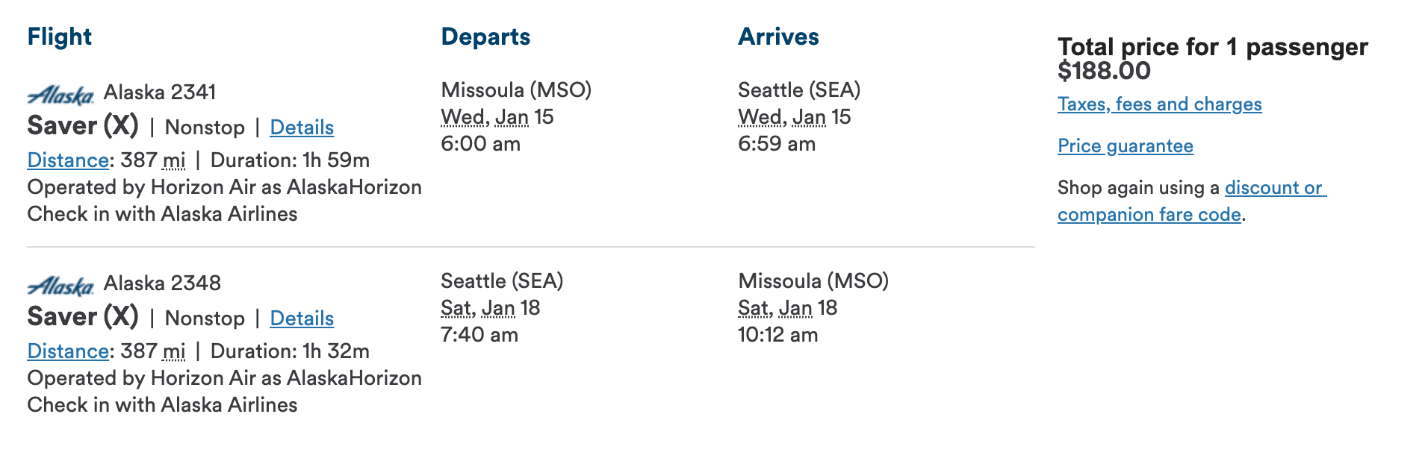Open the Taxes, fees and charges link
Viewport: 1425px width, 458px height.
click(x=1159, y=104)
